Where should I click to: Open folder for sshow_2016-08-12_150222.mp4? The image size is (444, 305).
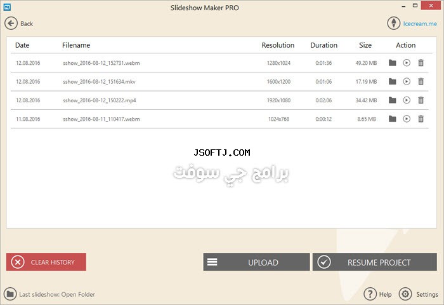click(392, 100)
